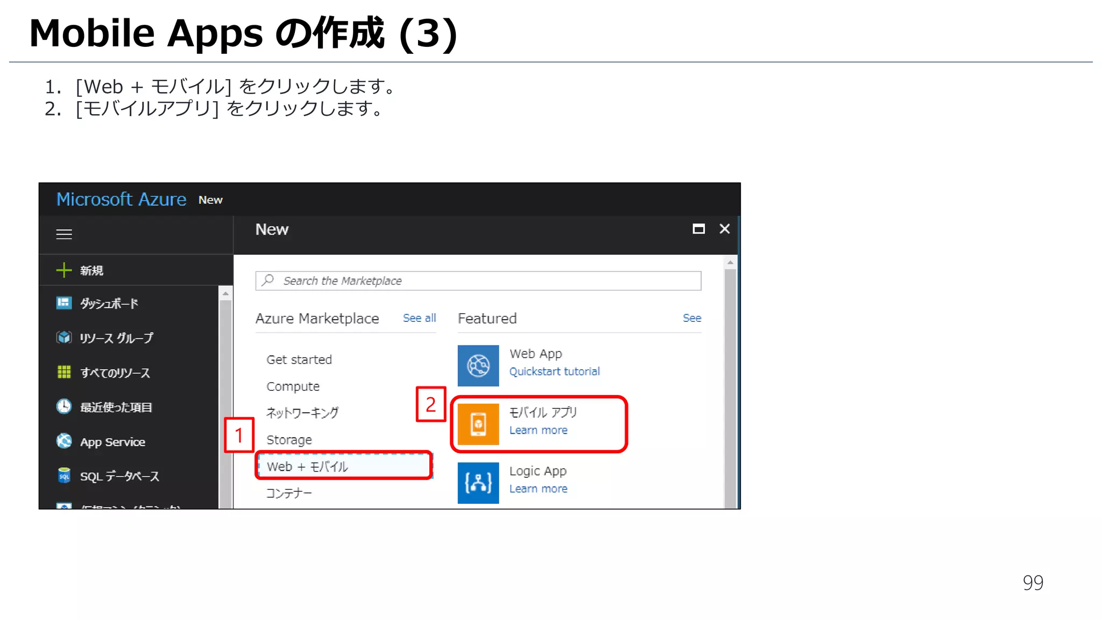
Task: Click the 最近使った項目 clock icon
Action: (x=64, y=406)
